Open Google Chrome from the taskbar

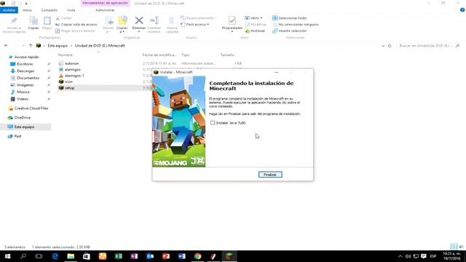(197, 256)
